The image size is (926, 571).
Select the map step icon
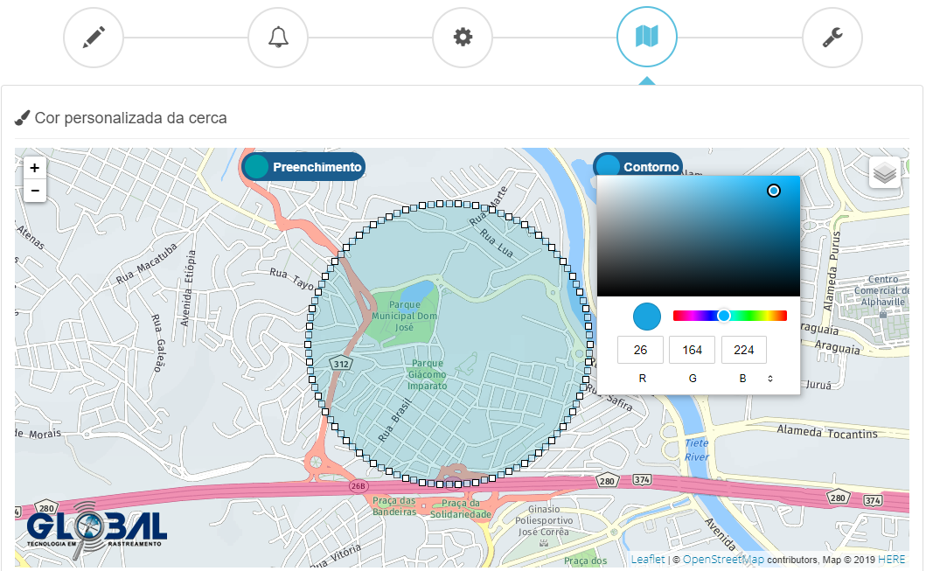(647, 37)
